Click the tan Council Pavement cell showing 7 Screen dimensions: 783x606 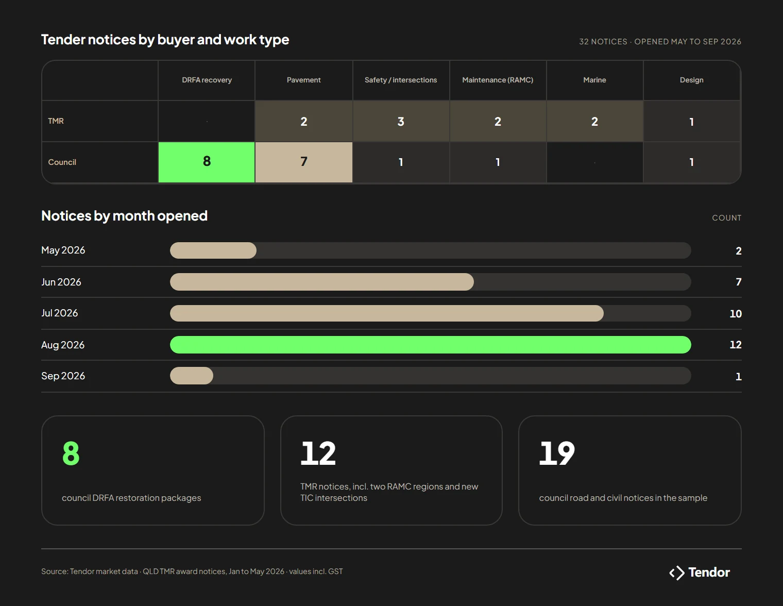(304, 162)
